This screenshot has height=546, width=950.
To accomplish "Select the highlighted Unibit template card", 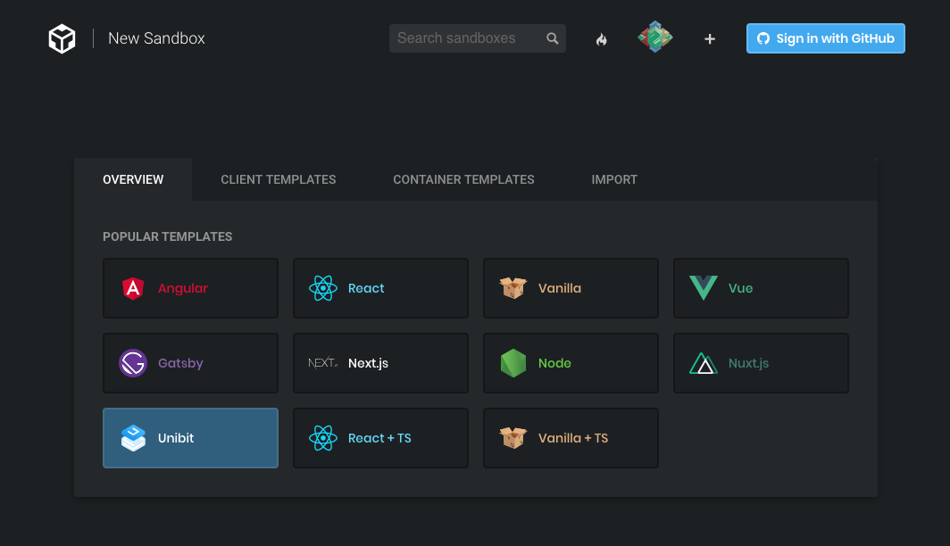I will (190, 438).
